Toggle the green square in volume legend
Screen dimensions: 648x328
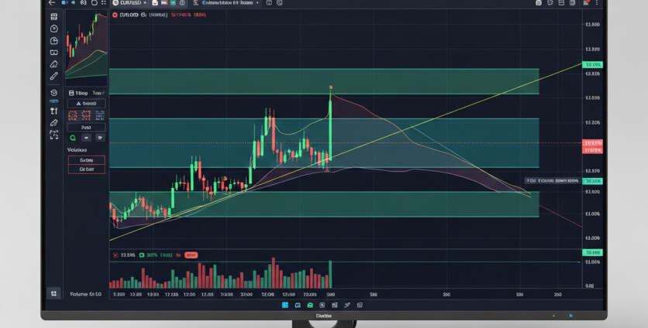pos(142,255)
